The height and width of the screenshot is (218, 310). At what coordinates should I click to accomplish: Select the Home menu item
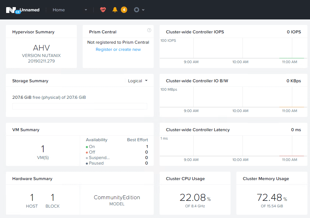[x=59, y=10]
